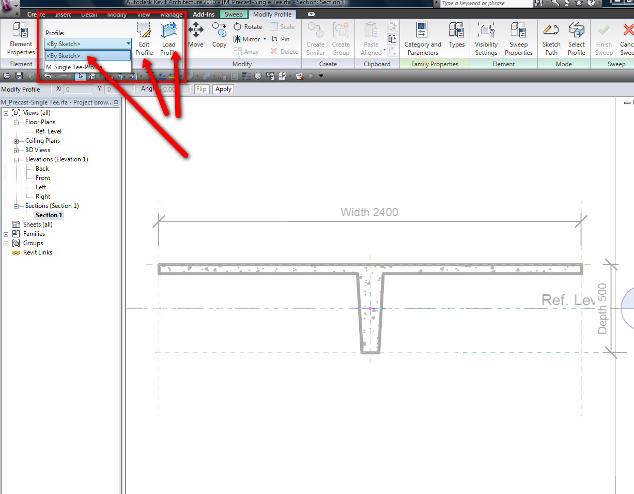Switch to the Add-Ins ribbon tab
Viewport: 634px width, 494px height.
coord(204,14)
